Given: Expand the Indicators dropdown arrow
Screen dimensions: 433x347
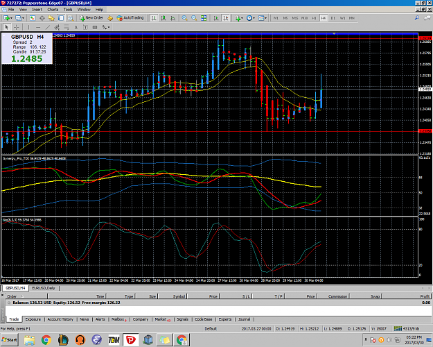Looking at the screenshot, I should (242, 18).
